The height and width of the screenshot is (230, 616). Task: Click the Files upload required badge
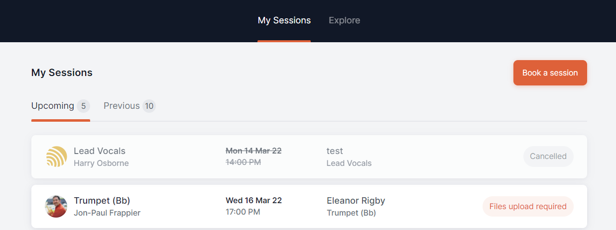[528, 207]
